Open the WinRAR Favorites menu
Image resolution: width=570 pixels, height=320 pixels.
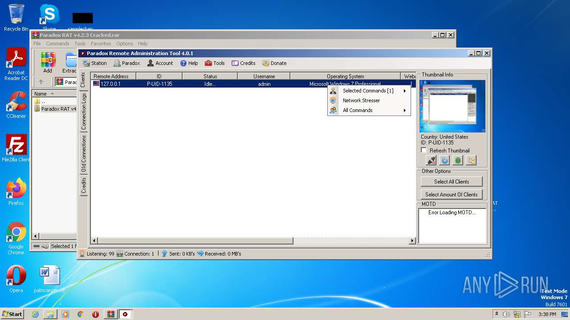point(101,44)
